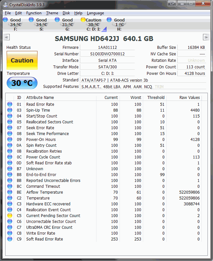The height and width of the screenshot is (261, 213).
Task: Click the status orb for End-to-End Error
Action: pyautogui.click(x=10, y=174)
